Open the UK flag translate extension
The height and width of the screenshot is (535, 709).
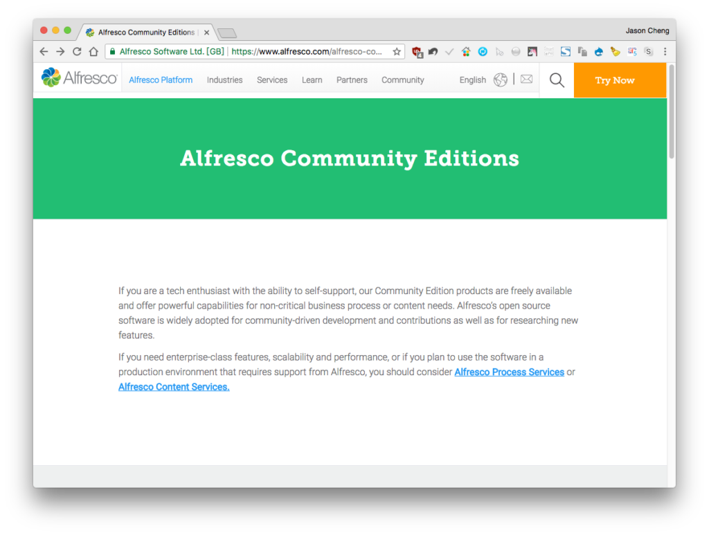631,51
